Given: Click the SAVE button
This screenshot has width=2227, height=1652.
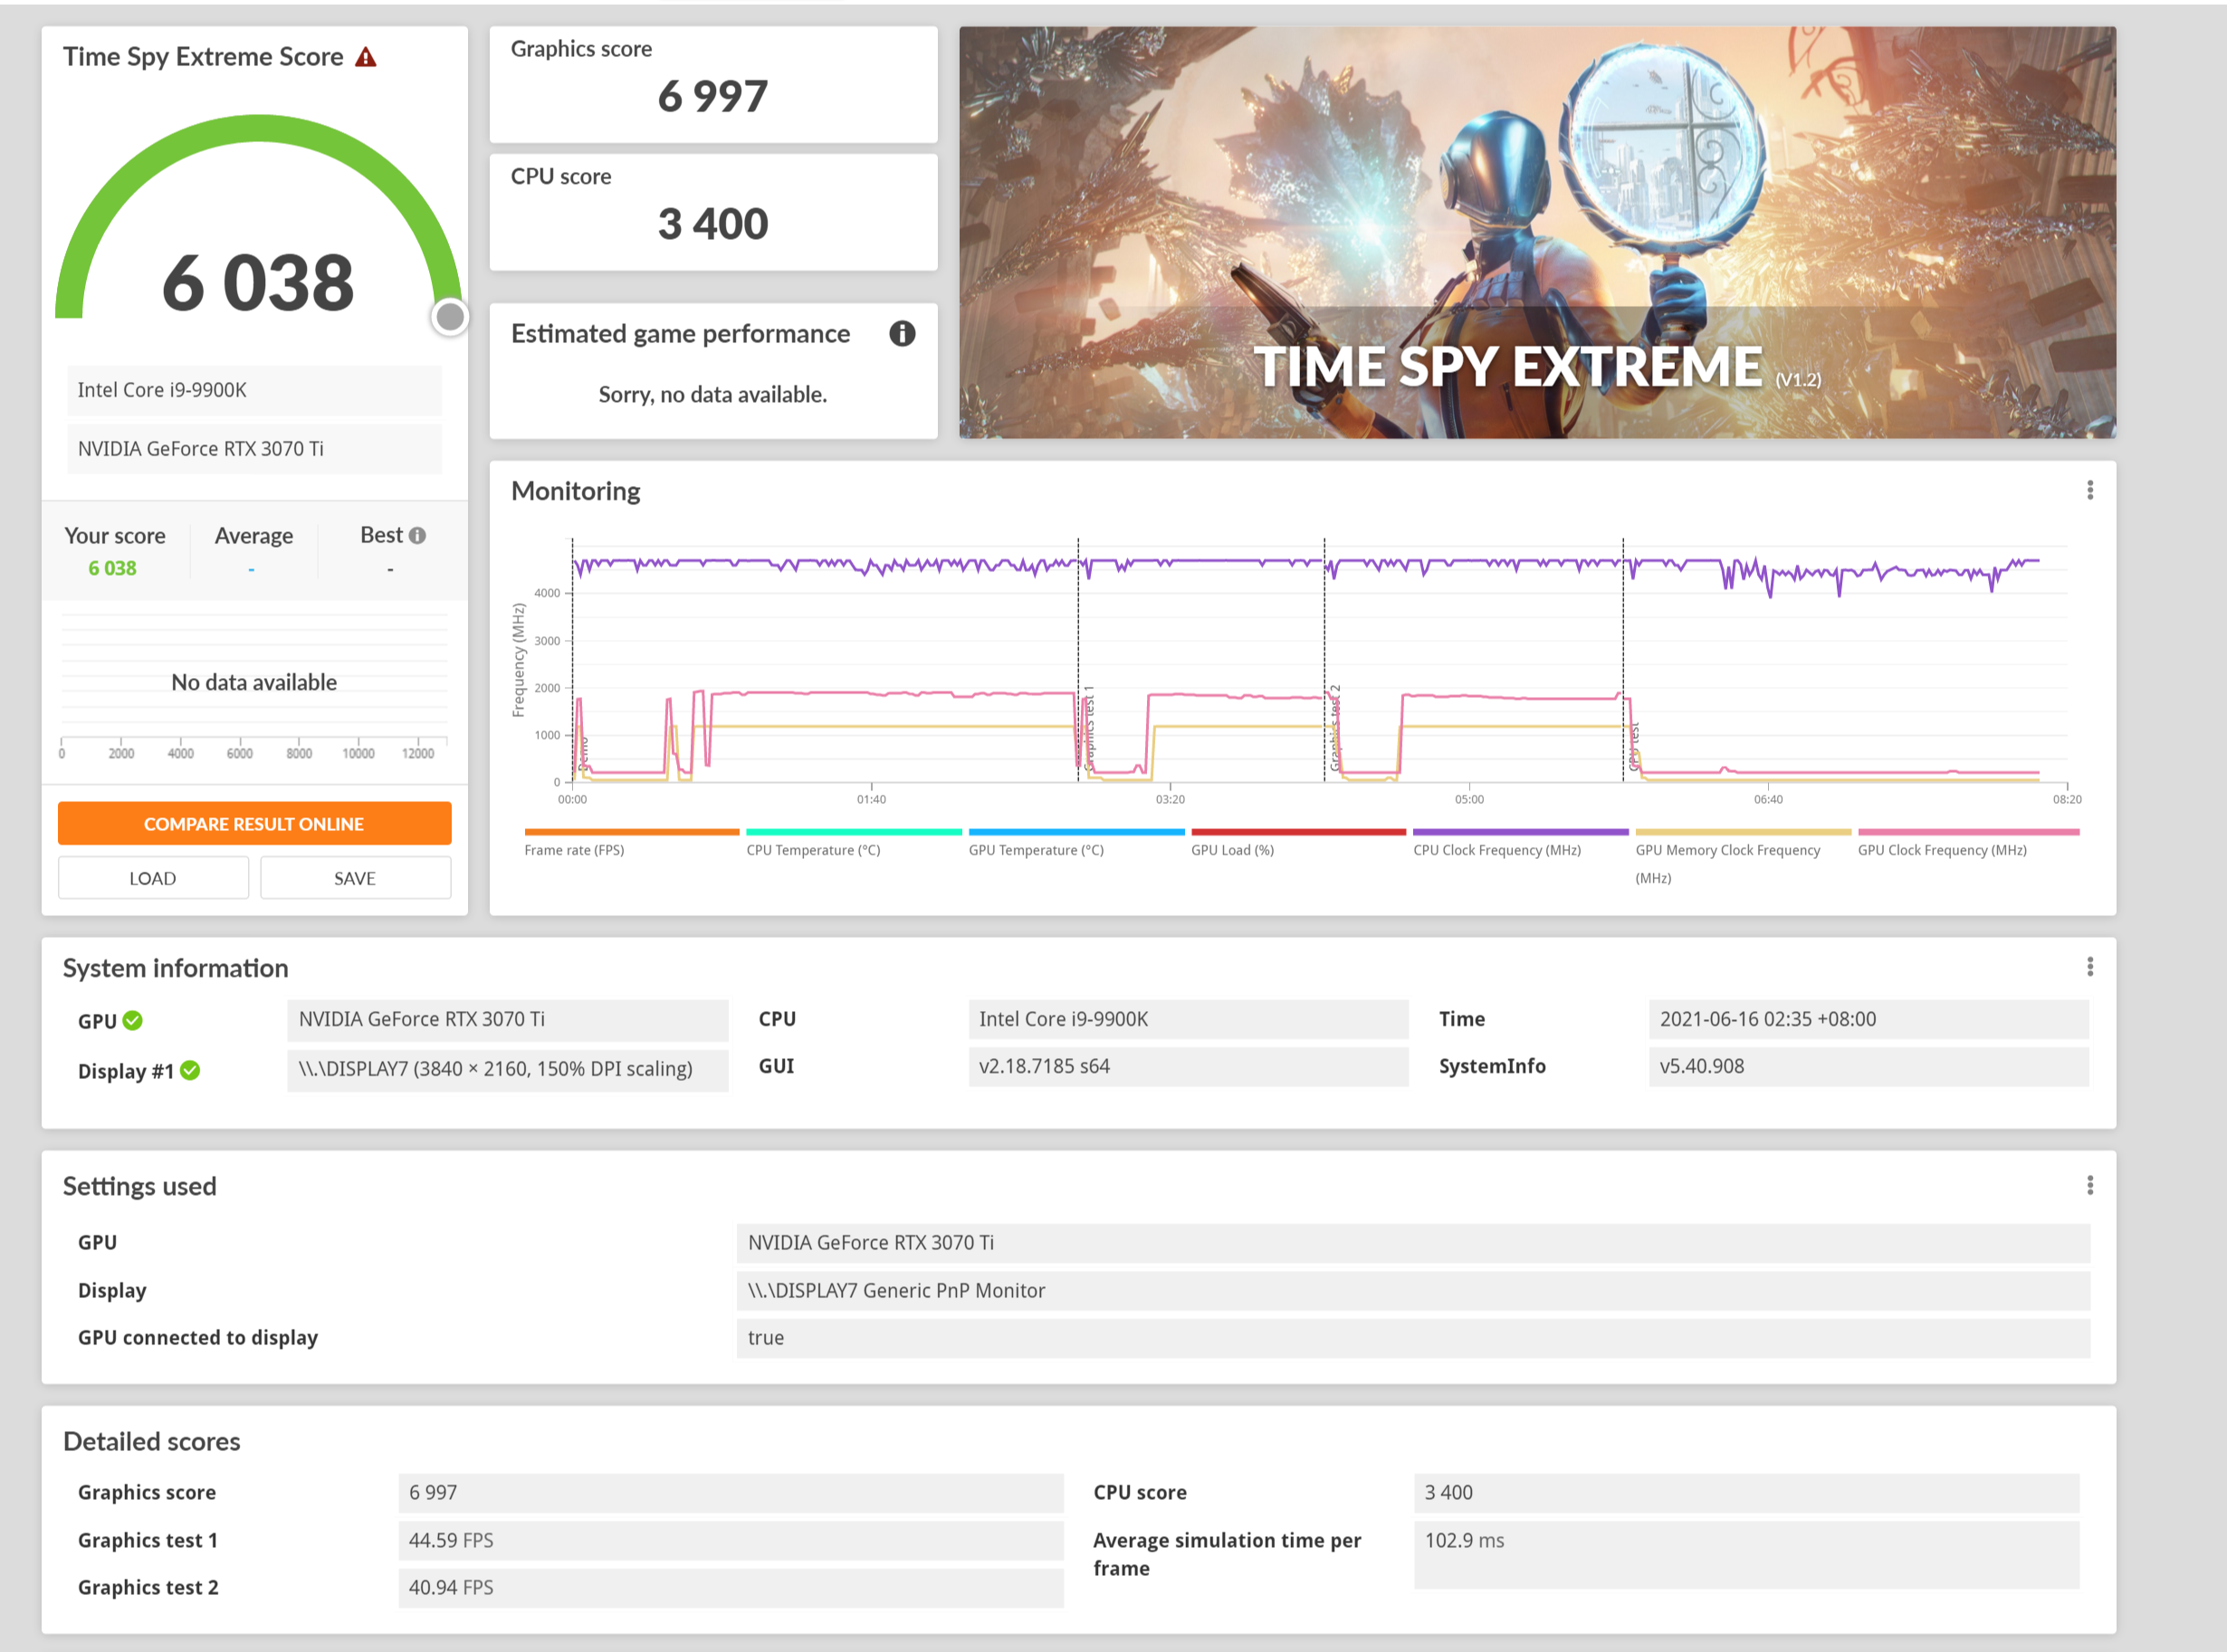Looking at the screenshot, I should tap(355, 878).
